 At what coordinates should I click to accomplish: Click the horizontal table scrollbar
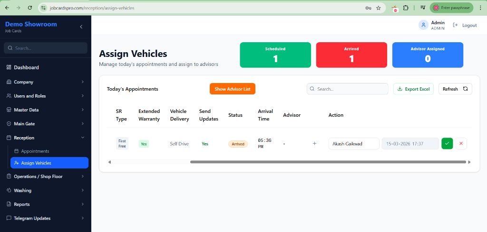pos(327,162)
